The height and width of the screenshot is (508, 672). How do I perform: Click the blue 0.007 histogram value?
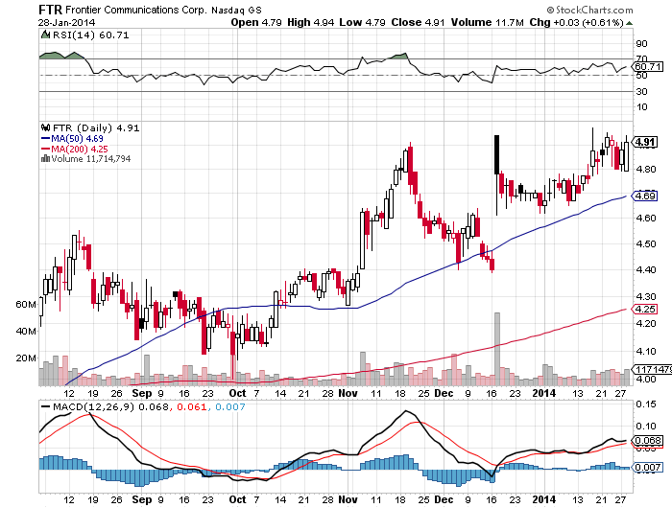pyautogui.click(x=230, y=407)
